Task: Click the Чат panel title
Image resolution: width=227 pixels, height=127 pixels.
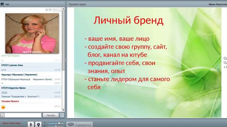Action: click(7, 5)
